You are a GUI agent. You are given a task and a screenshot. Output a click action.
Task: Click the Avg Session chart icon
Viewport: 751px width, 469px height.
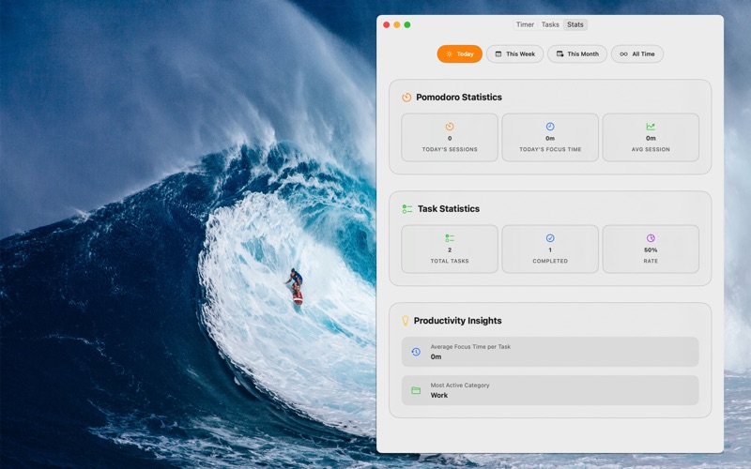[651, 127]
